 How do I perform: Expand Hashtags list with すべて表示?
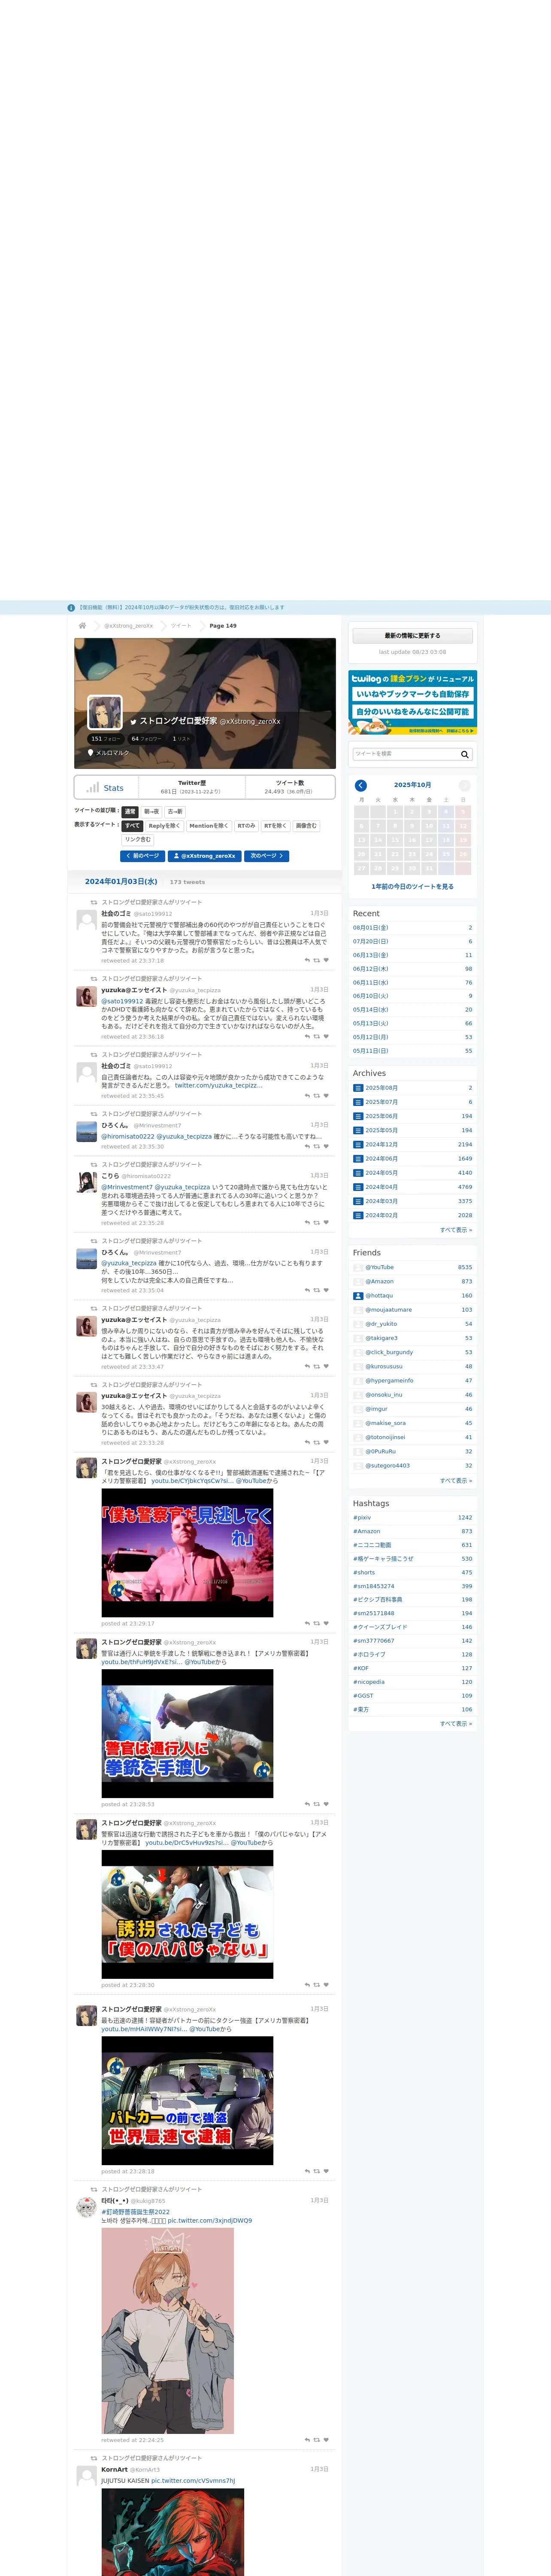[456, 1724]
